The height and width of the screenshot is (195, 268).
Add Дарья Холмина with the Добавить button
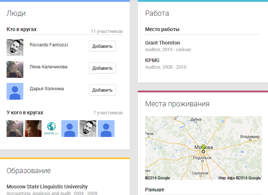click(102, 90)
